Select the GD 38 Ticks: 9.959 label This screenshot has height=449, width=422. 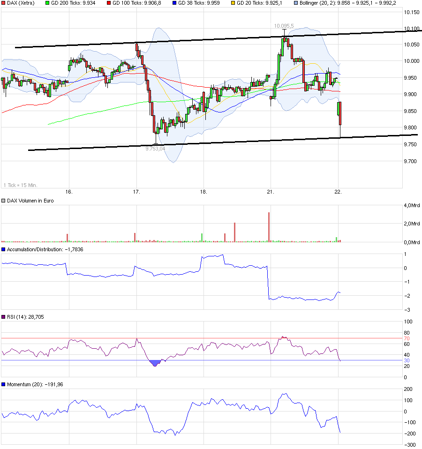199,3
